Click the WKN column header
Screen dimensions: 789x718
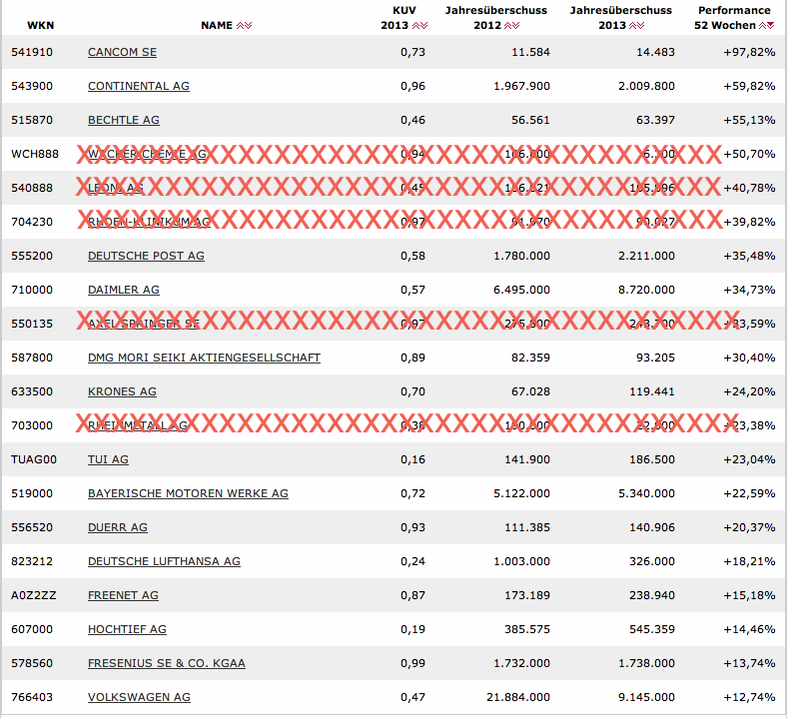40,26
